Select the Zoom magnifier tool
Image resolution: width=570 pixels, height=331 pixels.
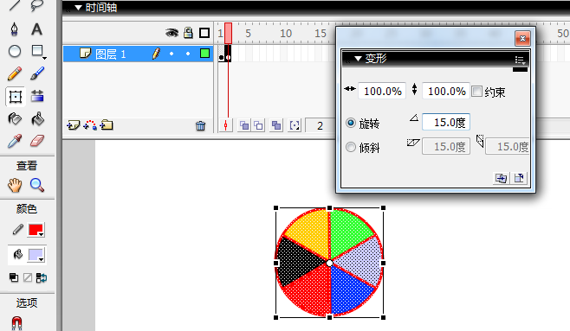pos(37,185)
